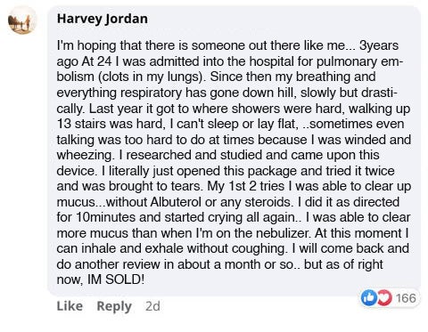This screenshot has height=332, width=428.
Task: Click the word "hospital" in the comment
Action: click(271, 61)
